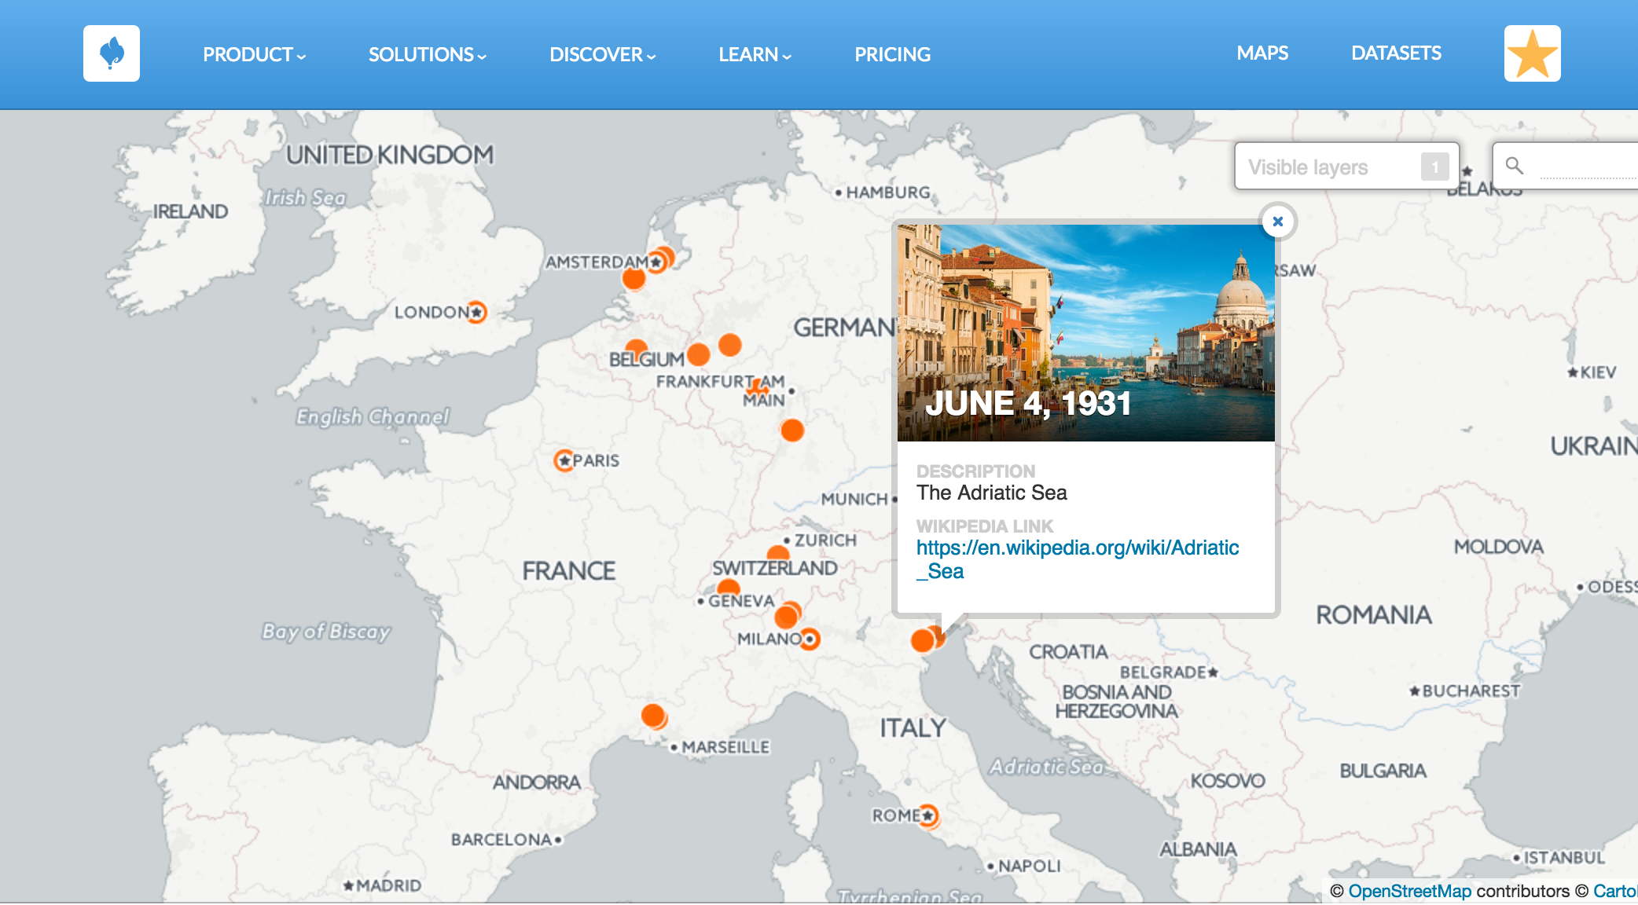This screenshot has width=1638, height=905.
Task: Select the orange marker at Milano
Action: (810, 639)
